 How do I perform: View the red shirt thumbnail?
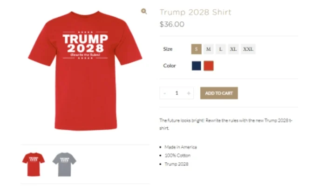pyautogui.click(x=34, y=165)
